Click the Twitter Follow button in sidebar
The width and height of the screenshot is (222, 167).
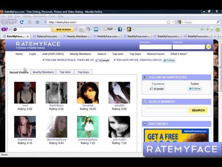[x=195, y=89]
